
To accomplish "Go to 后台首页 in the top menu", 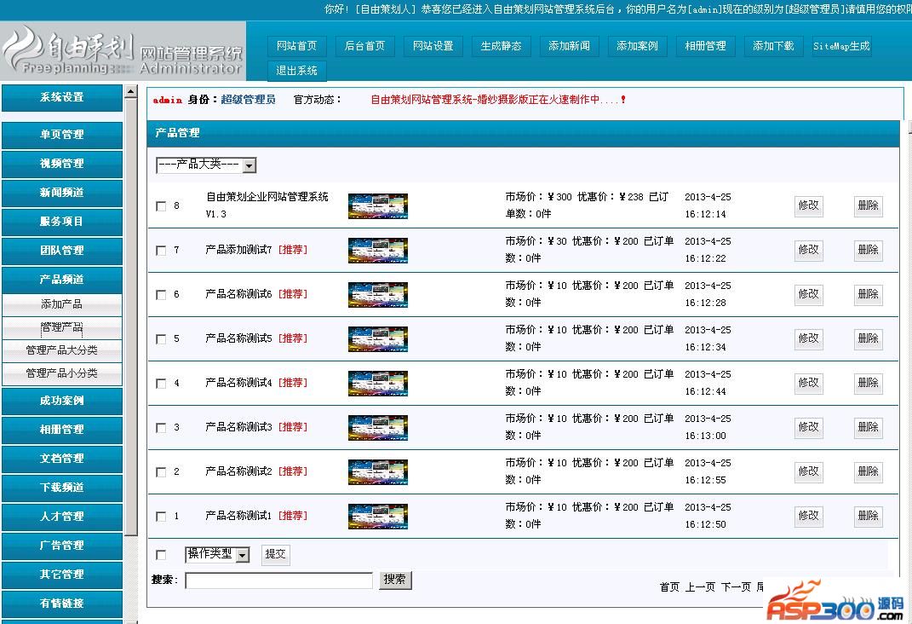I will pyautogui.click(x=364, y=46).
